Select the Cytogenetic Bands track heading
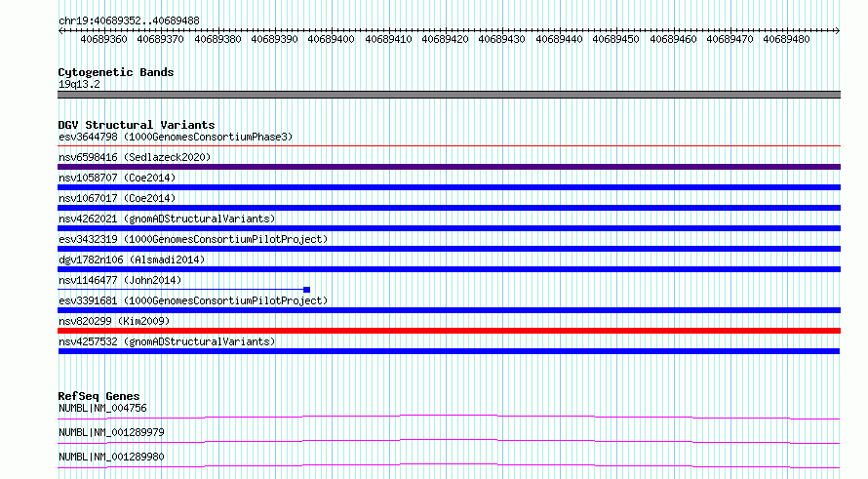This screenshot has height=479, width=868. coord(116,72)
